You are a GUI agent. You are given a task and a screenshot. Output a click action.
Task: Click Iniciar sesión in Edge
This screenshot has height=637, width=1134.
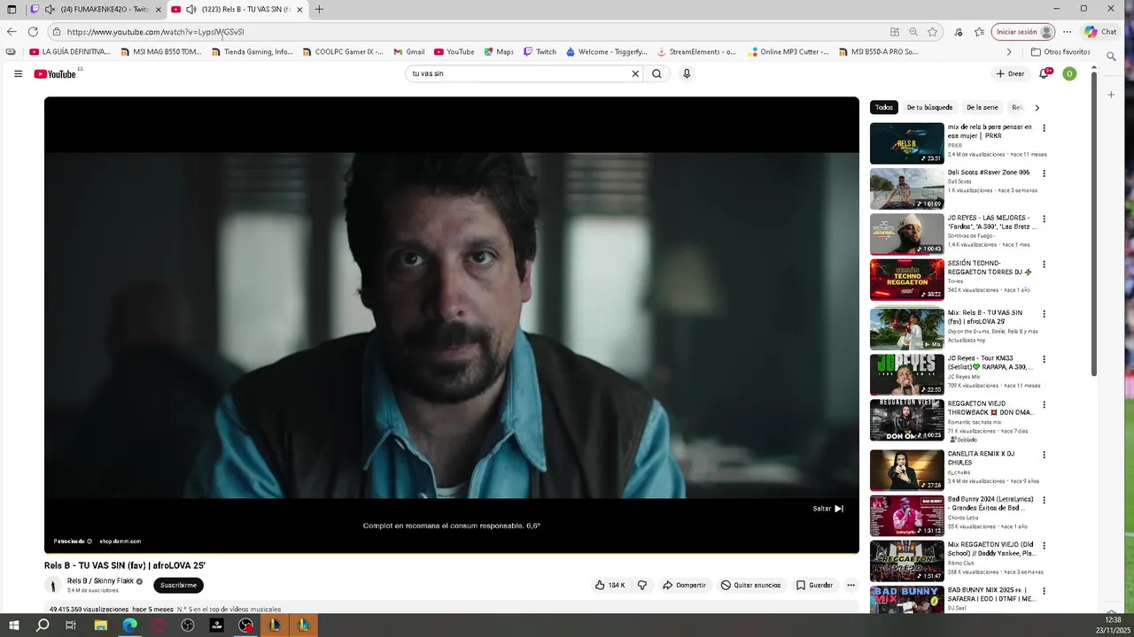(x=1023, y=32)
